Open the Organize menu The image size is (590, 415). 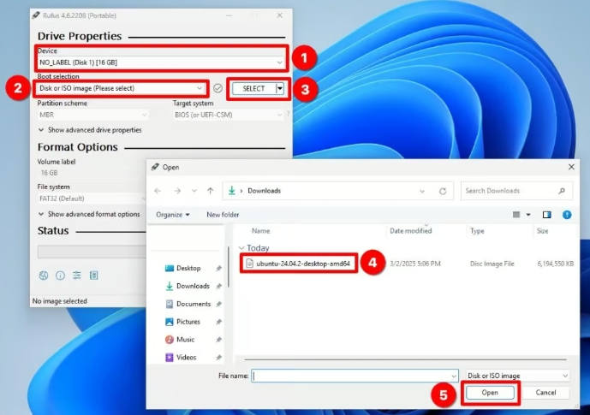(173, 215)
